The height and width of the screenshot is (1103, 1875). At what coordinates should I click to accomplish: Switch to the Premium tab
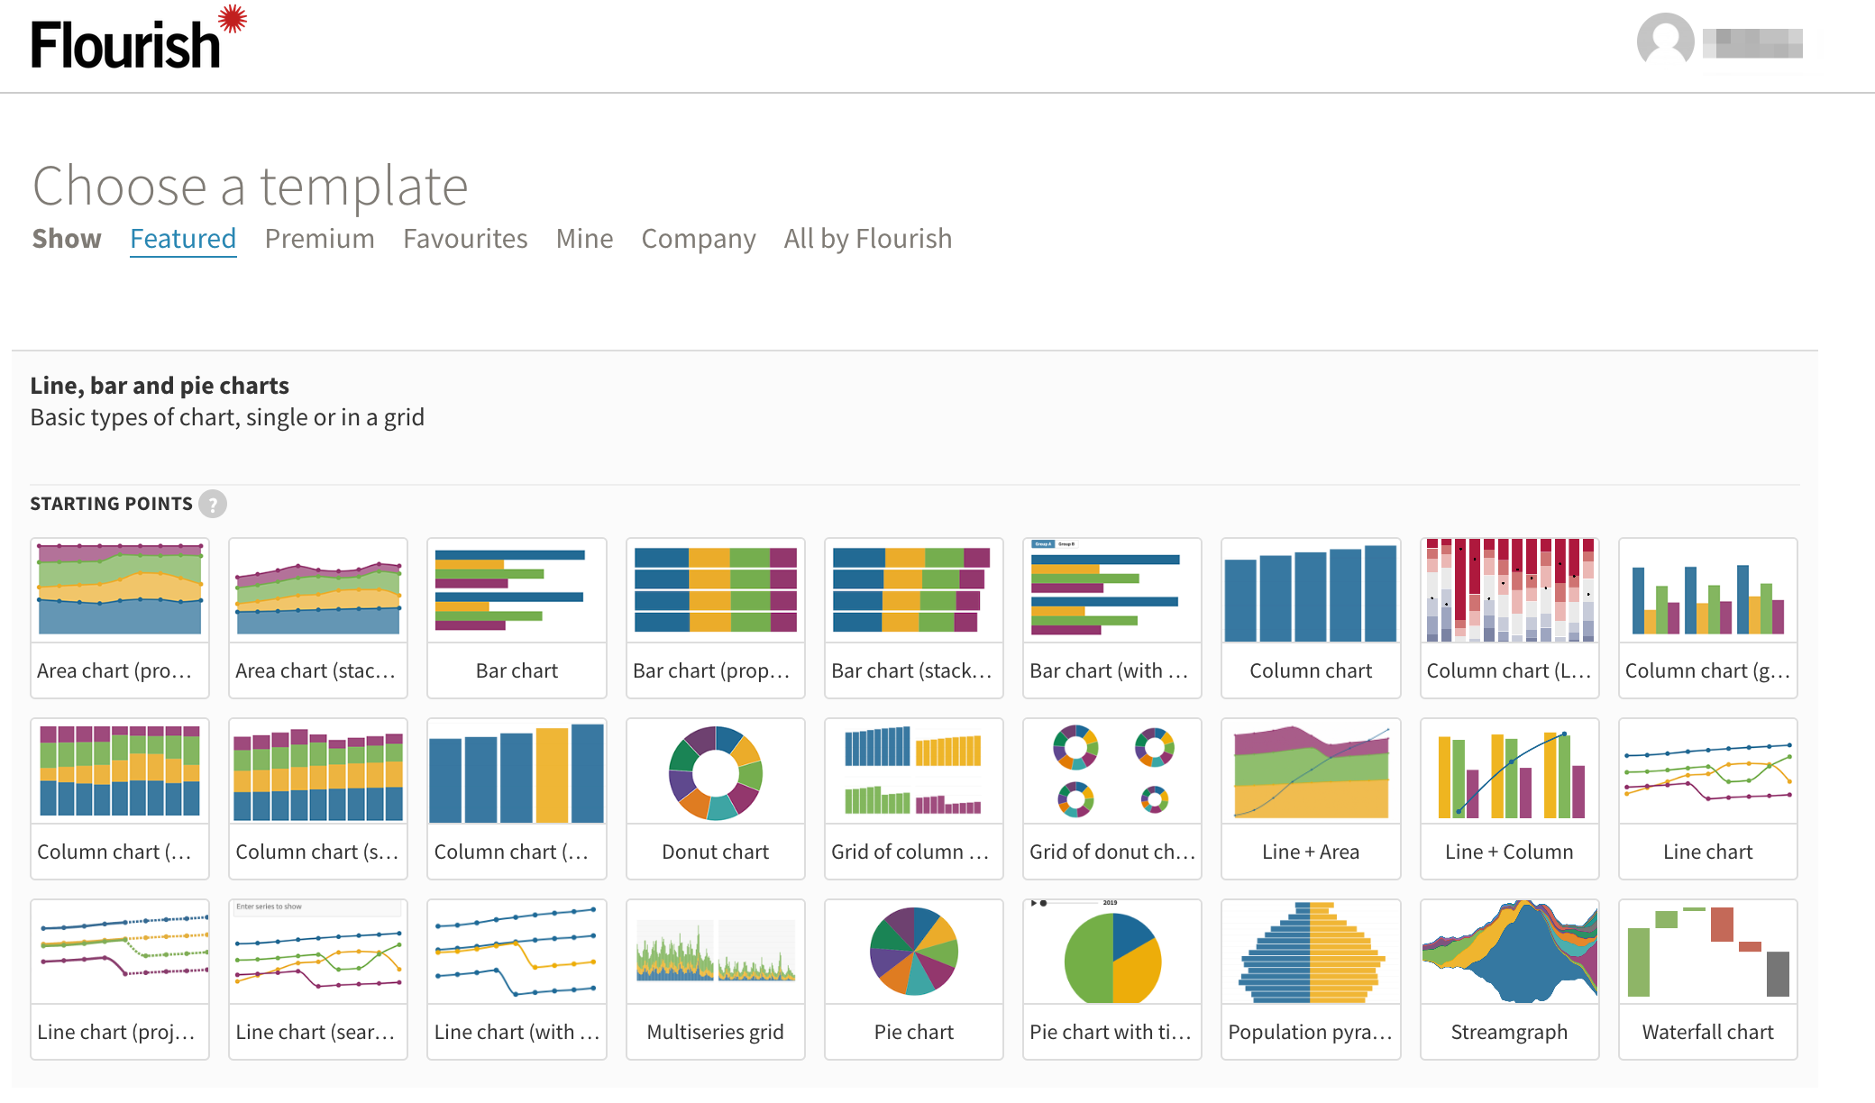click(319, 239)
